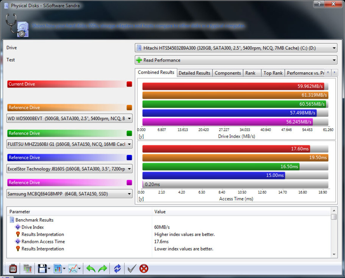Click the results list scroll-down arrow
The width and height of the screenshot is (345, 278).
(334, 254)
